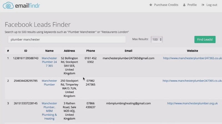
Task: Click the # column header
Action: [8, 51]
